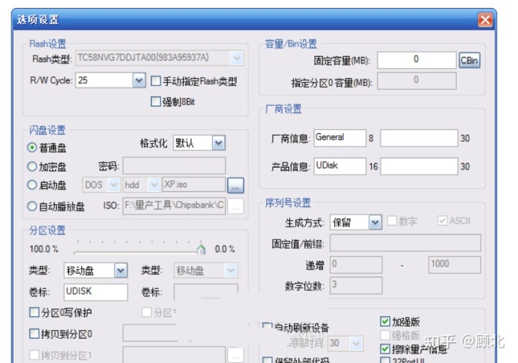Edit the 产品信息 UDisk field

(x=340, y=166)
